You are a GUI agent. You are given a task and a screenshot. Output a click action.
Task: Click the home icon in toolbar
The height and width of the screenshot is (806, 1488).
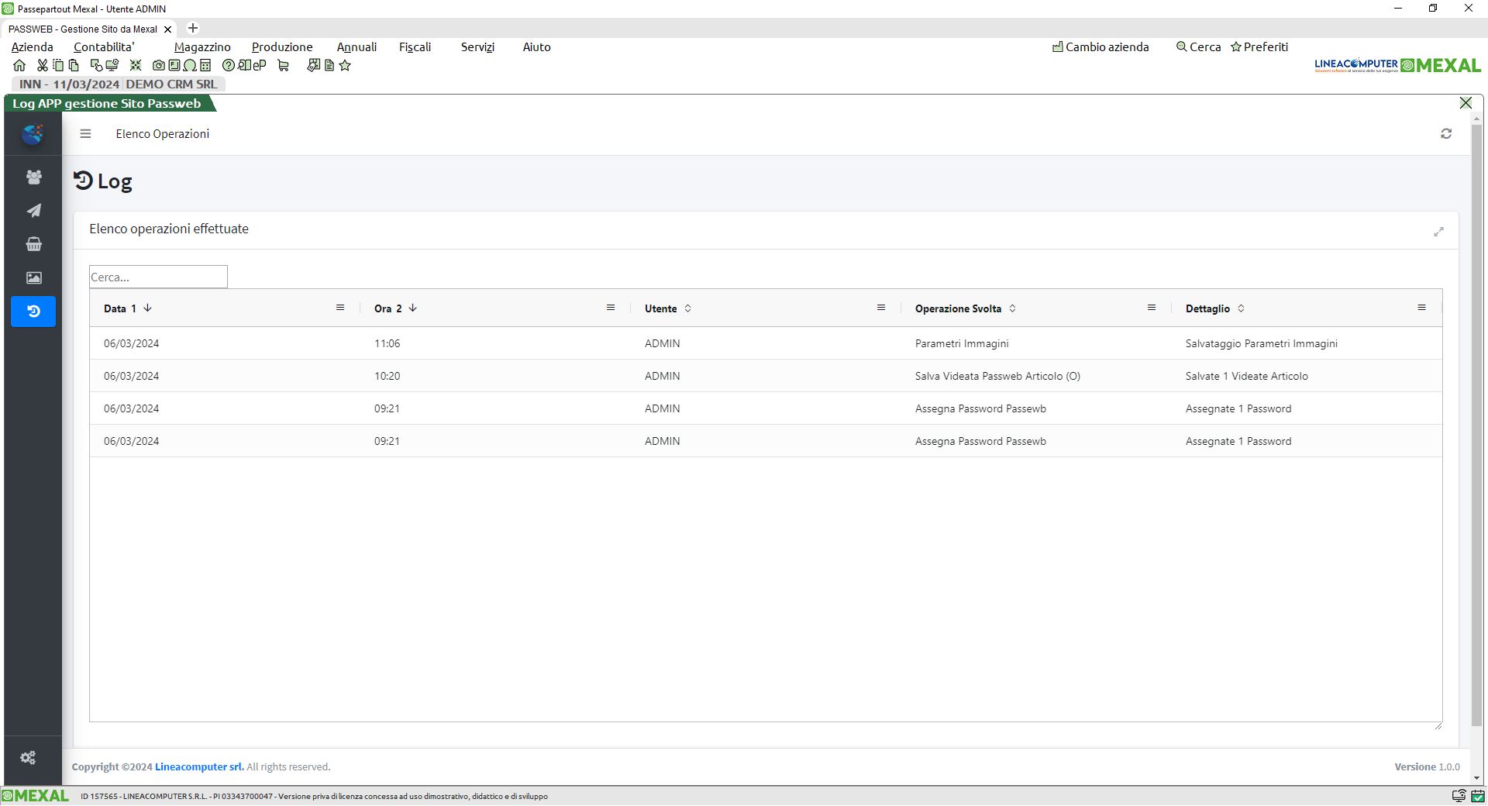[19, 66]
